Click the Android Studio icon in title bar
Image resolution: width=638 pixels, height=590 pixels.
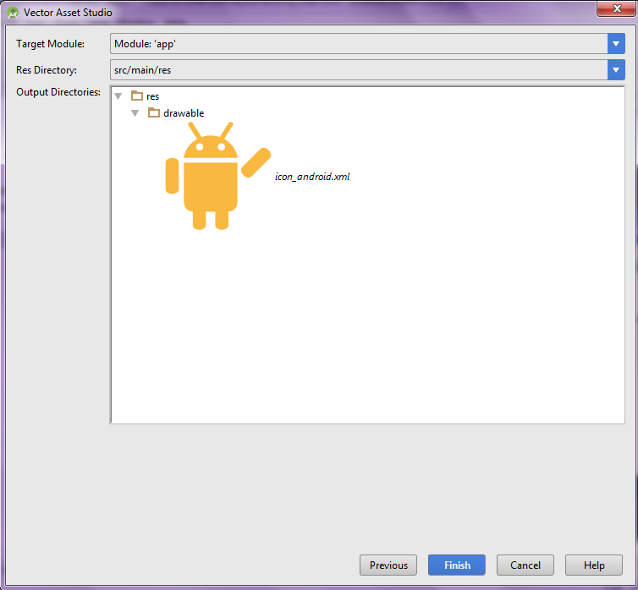click(13, 13)
